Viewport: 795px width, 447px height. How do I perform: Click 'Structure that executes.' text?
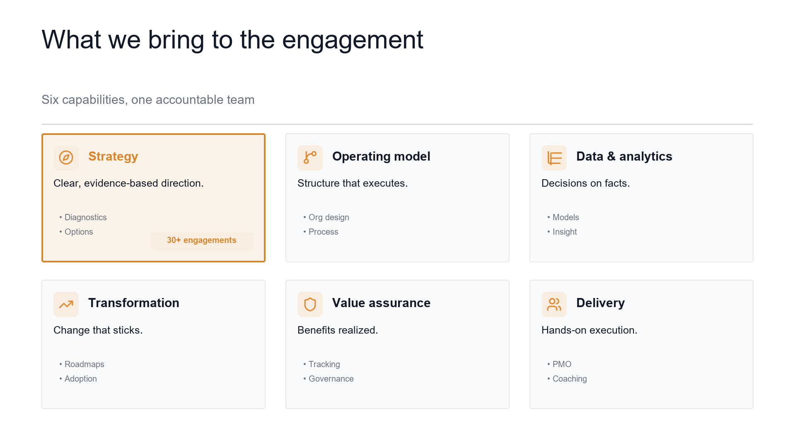pos(353,183)
